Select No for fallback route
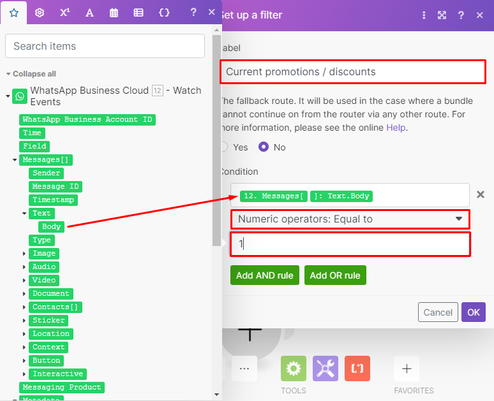 pyautogui.click(x=264, y=147)
